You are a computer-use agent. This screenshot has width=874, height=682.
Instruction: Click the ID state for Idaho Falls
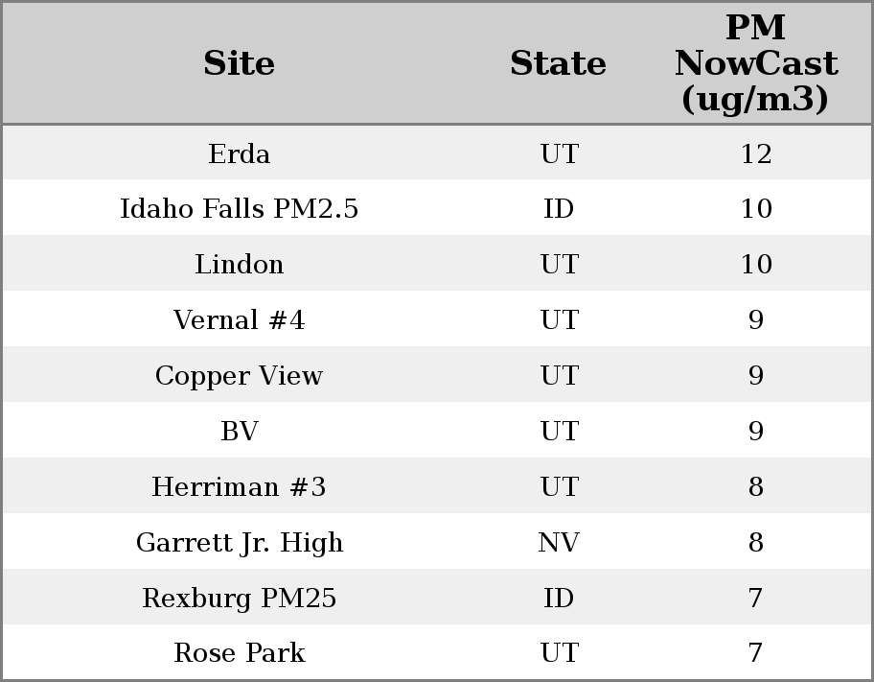pos(559,209)
